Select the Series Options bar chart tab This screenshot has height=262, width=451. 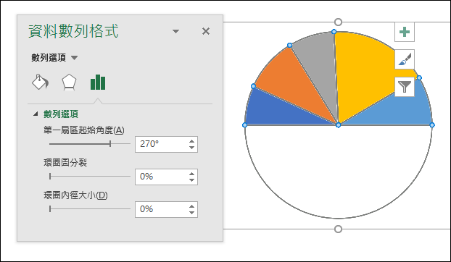click(x=98, y=83)
